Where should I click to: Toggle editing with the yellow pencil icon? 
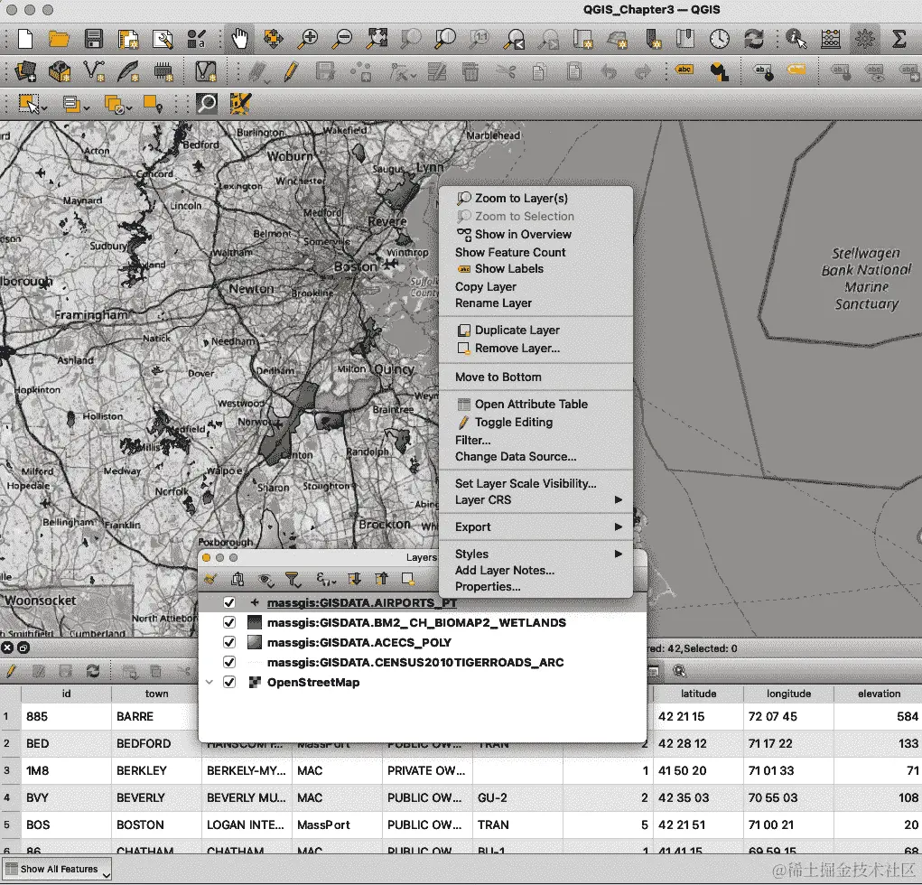pyautogui.click(x=291, y=71)
